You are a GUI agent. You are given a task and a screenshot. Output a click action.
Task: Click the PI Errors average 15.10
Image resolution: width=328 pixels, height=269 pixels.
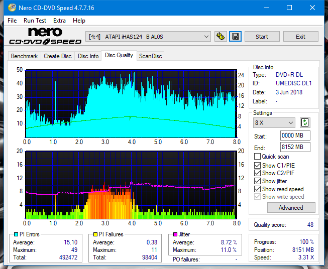(x=71, y=242)
